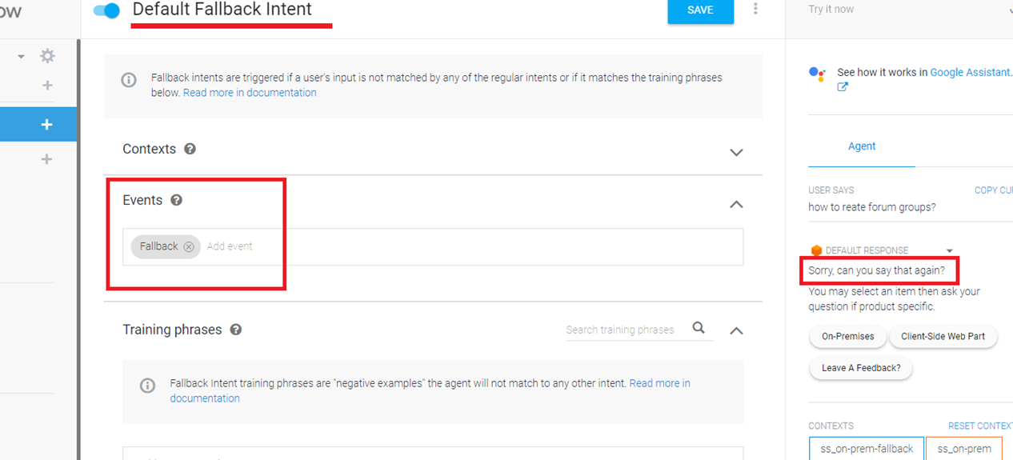1013x460 pixels.
Task: Toggle the intent enable switch beside title
Action: click(x=106, y=10)
